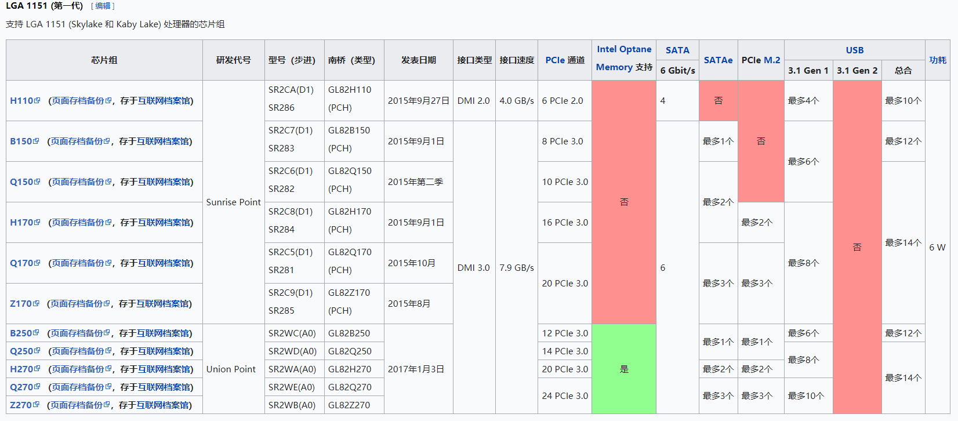Open the H270 chipset link

[x=21, y=369]
